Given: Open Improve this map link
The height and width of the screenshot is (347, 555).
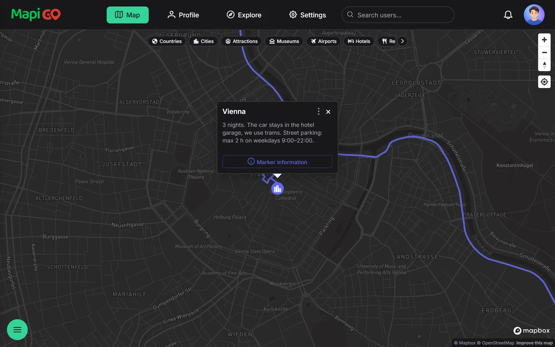Looking at the screenshot, I should coord(535,343).
